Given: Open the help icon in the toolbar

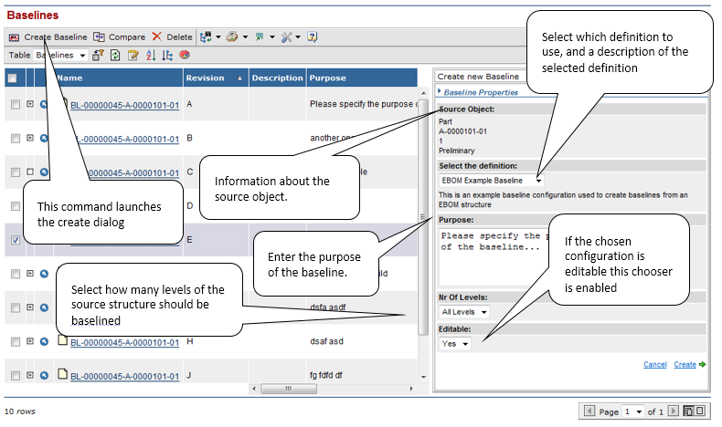Looking at the screenshot, I should click(x=312, y=37).
